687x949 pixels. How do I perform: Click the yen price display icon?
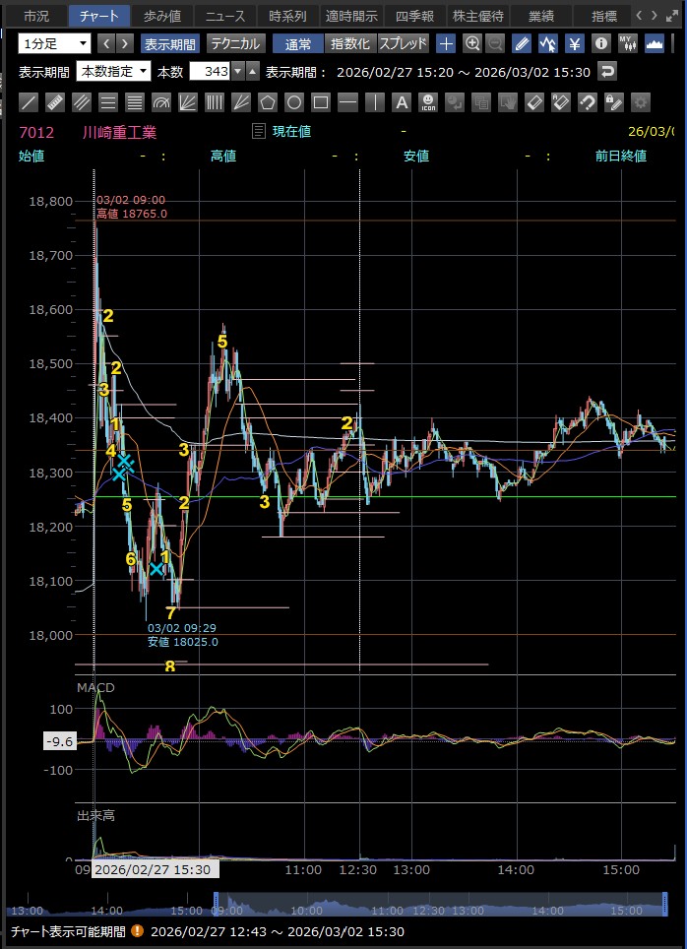point(575,43)
